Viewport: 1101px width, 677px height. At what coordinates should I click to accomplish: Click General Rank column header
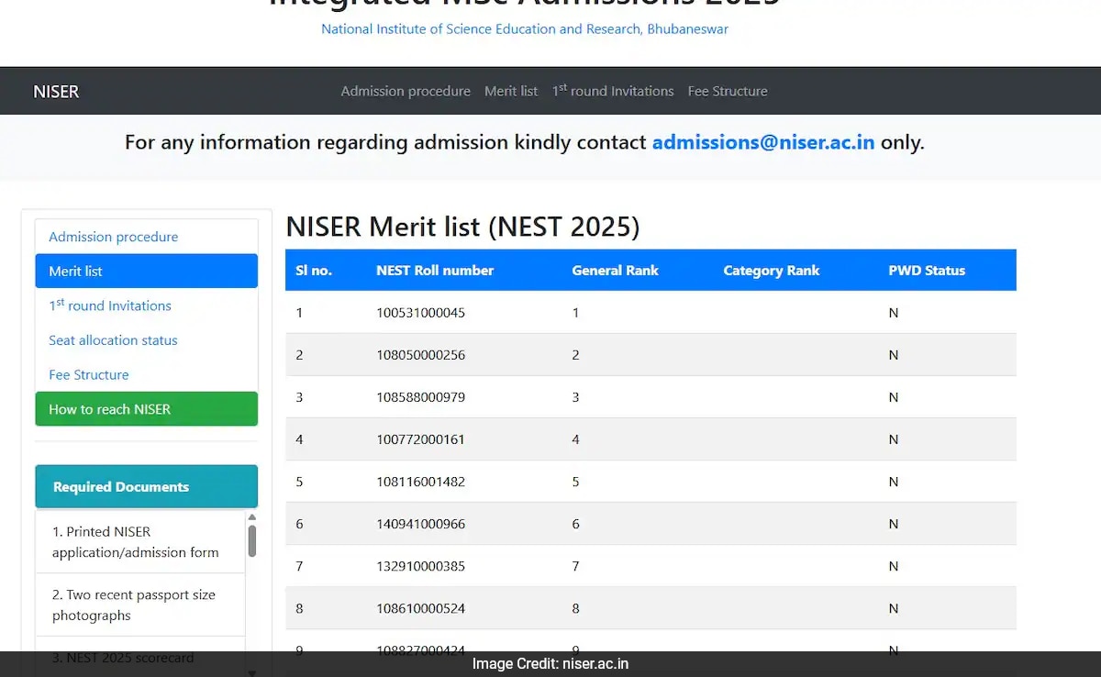[615, 271]
